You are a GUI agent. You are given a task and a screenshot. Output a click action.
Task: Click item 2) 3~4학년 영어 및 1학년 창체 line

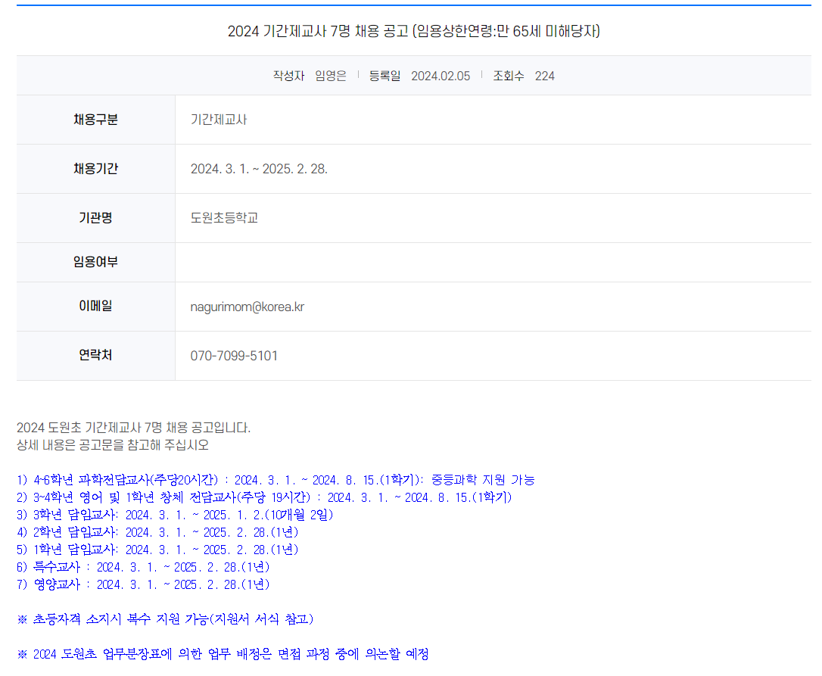coord(264,497)
